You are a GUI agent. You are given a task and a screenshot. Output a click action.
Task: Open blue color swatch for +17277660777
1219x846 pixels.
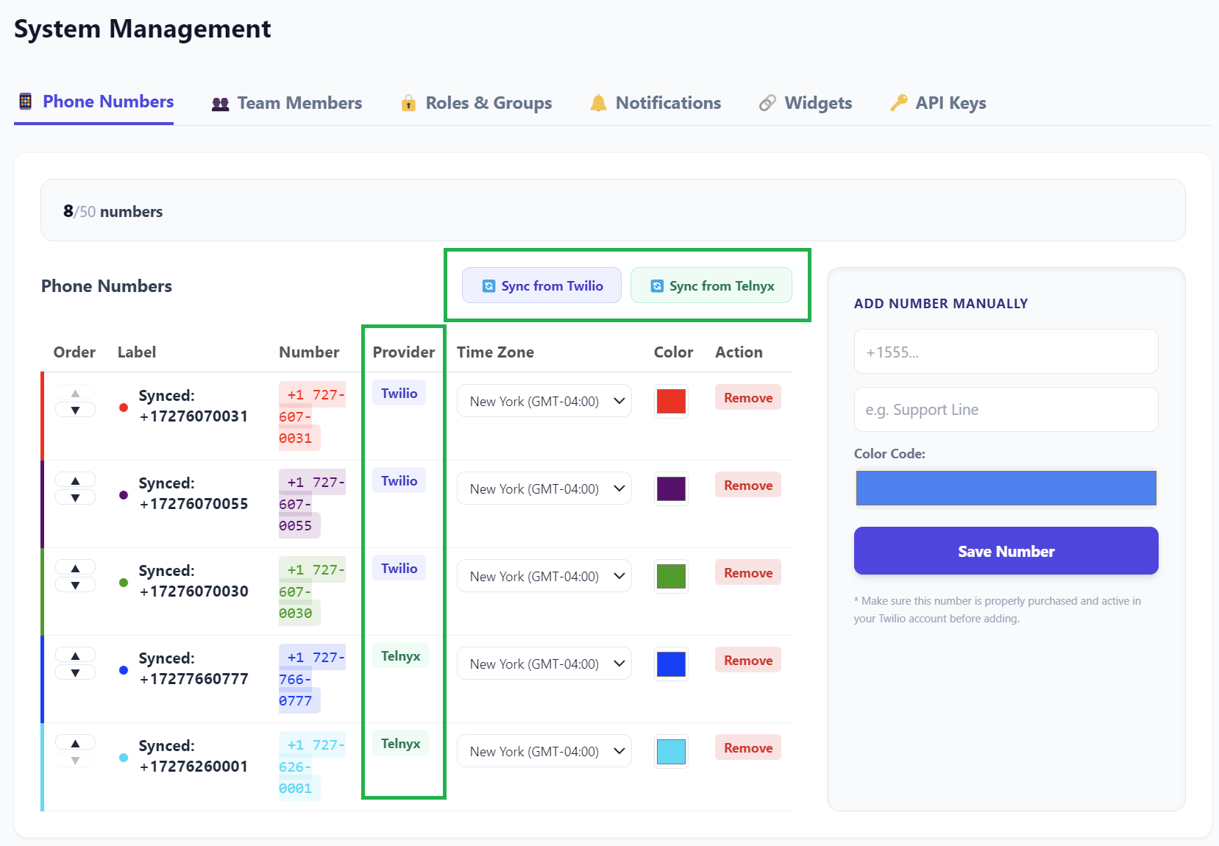tap(671, 664)
